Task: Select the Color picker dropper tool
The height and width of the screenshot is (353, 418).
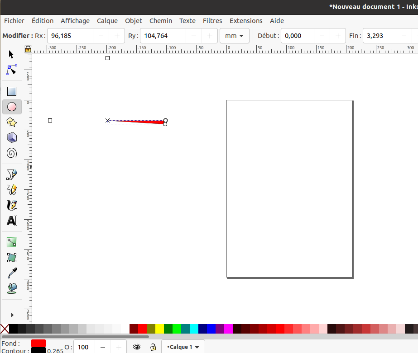Action: point(12,273)
